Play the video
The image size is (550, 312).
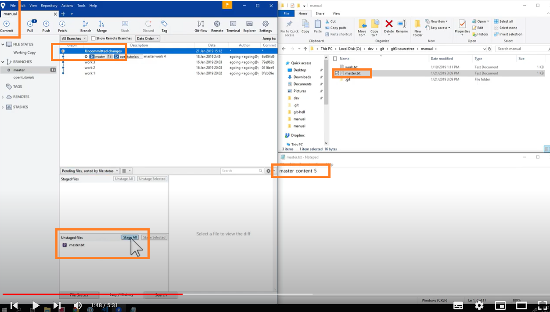pyautogui.click(x=36, y=305)
